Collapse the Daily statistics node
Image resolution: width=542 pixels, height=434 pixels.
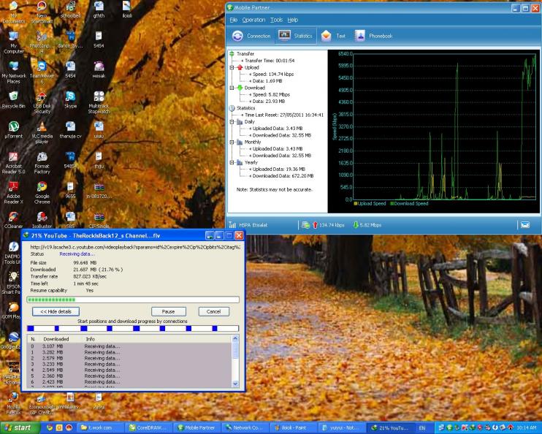[x=232, y=122]
